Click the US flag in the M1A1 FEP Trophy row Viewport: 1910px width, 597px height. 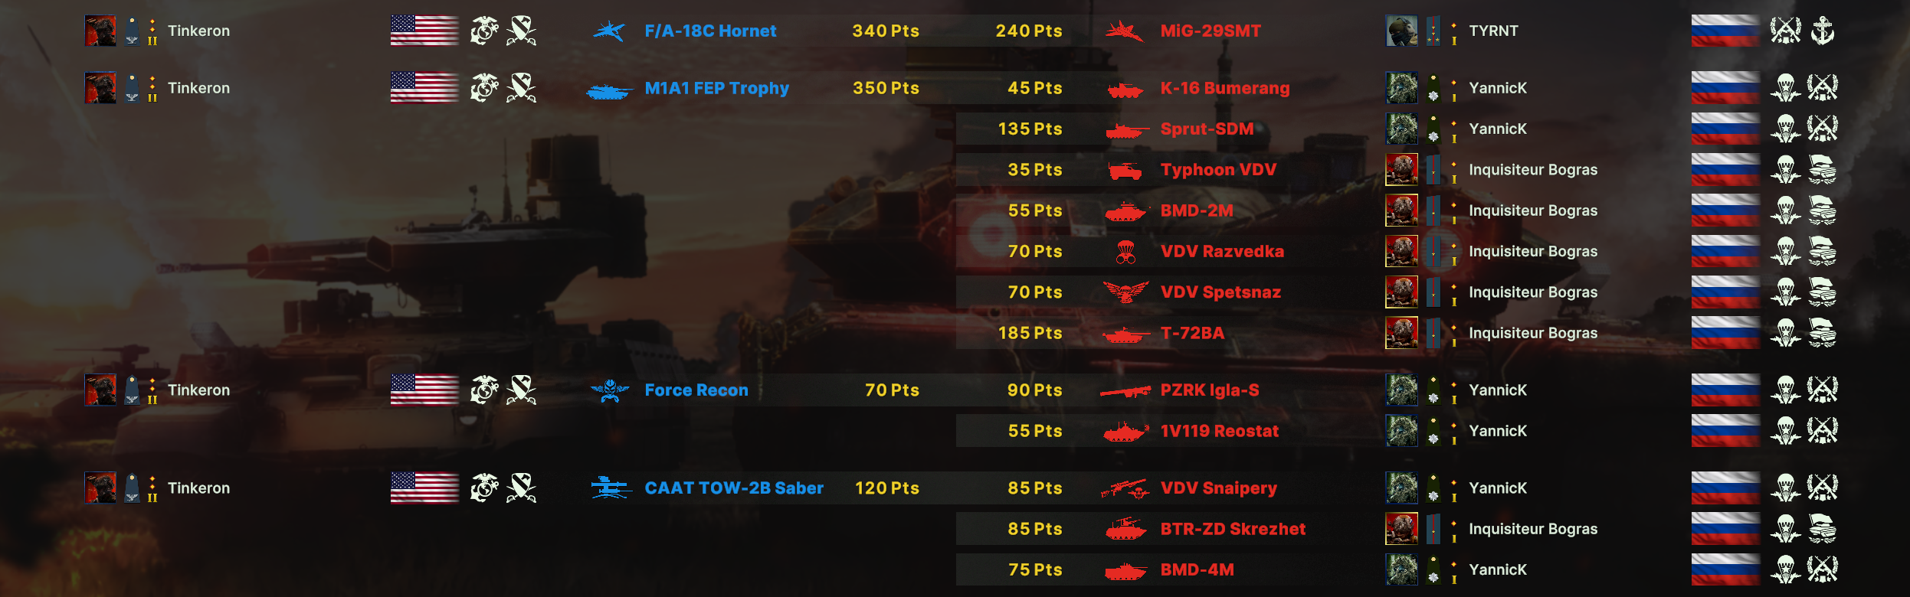coord(424,88)
